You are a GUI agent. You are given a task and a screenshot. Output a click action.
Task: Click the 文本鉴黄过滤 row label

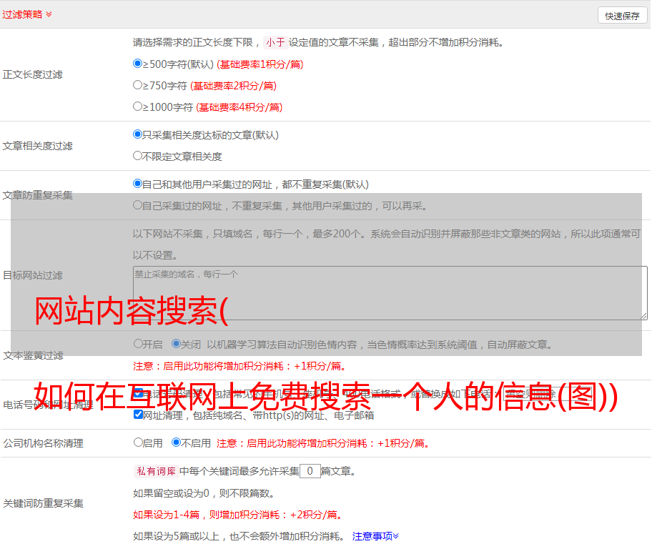[34, 355]
